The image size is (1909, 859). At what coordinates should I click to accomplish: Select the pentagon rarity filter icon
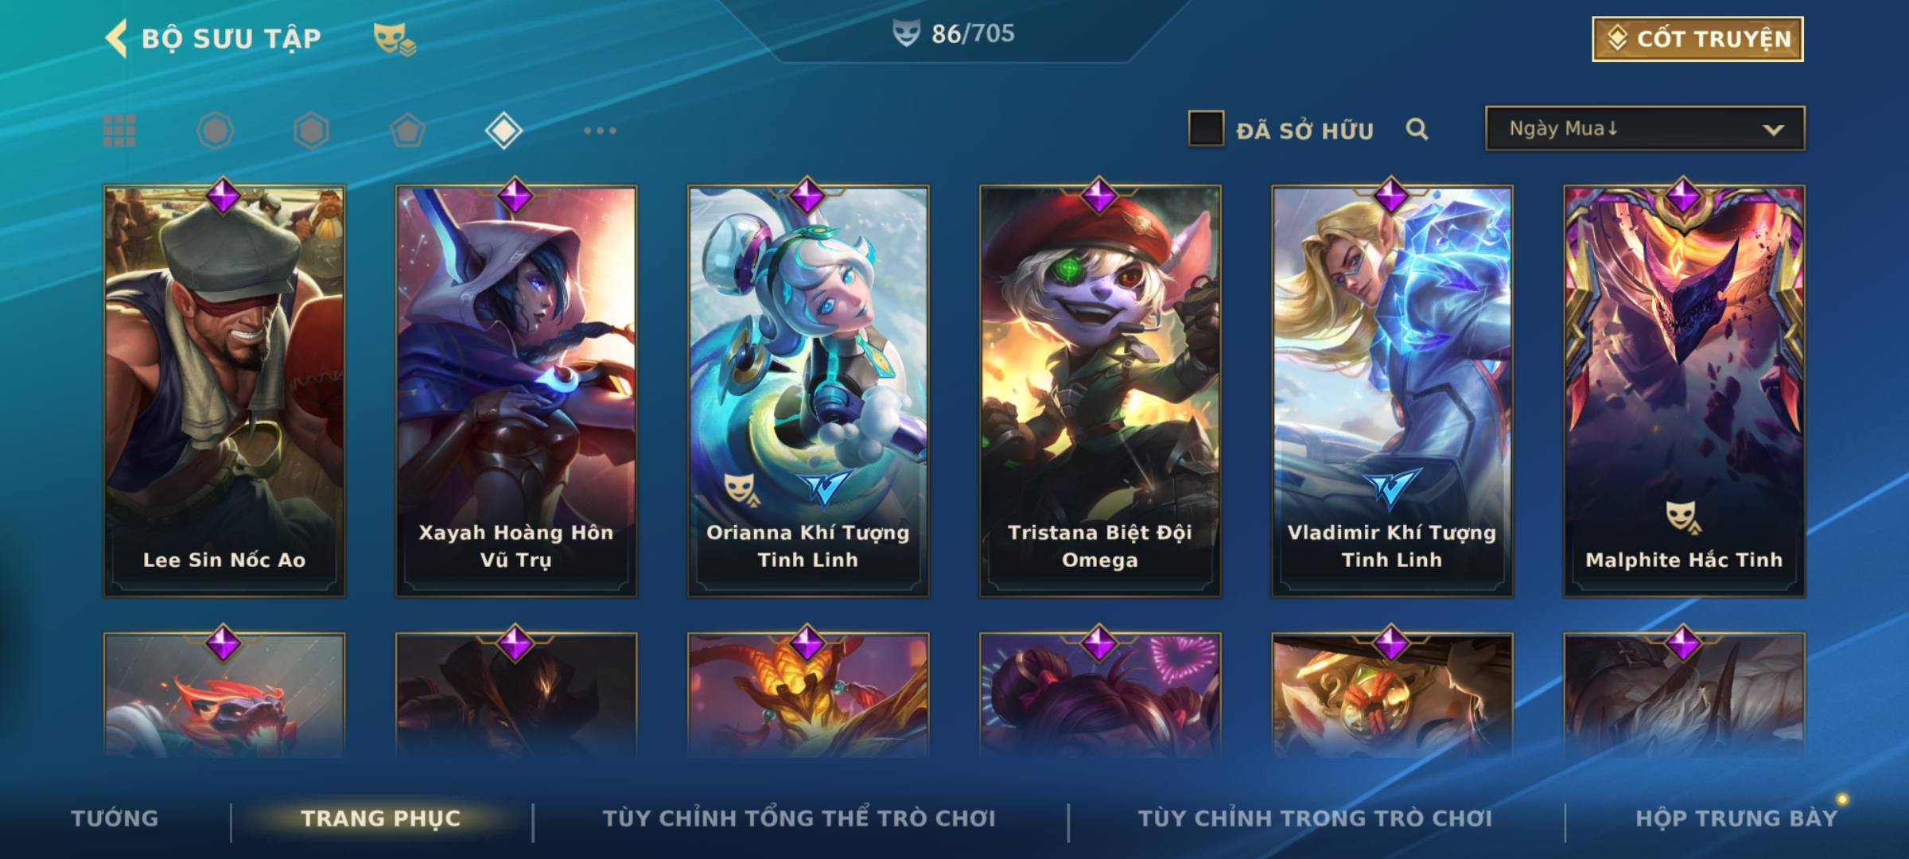coord(407,130)
